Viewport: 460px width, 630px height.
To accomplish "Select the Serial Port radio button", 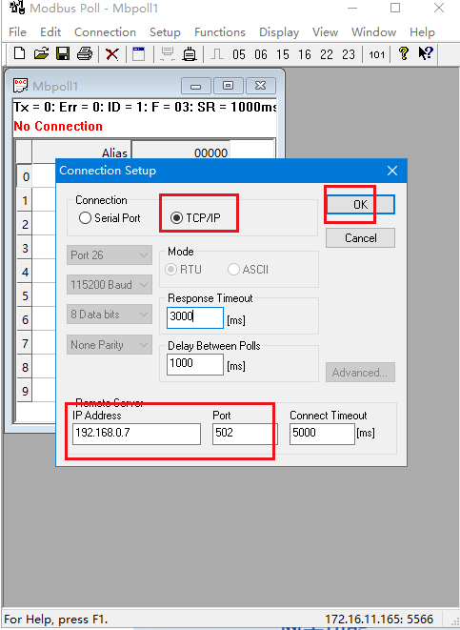I will click(110, 217).
